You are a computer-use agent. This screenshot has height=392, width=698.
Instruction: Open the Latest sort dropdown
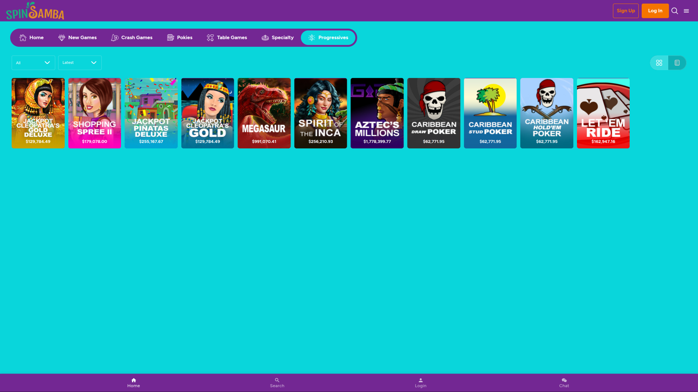click(80, 63)
